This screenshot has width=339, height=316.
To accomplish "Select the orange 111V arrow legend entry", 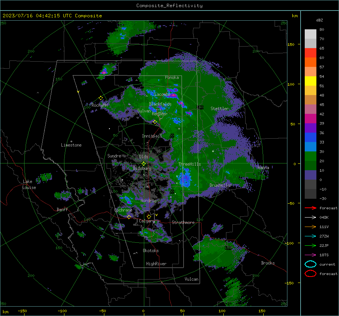I will coord(310,227).
